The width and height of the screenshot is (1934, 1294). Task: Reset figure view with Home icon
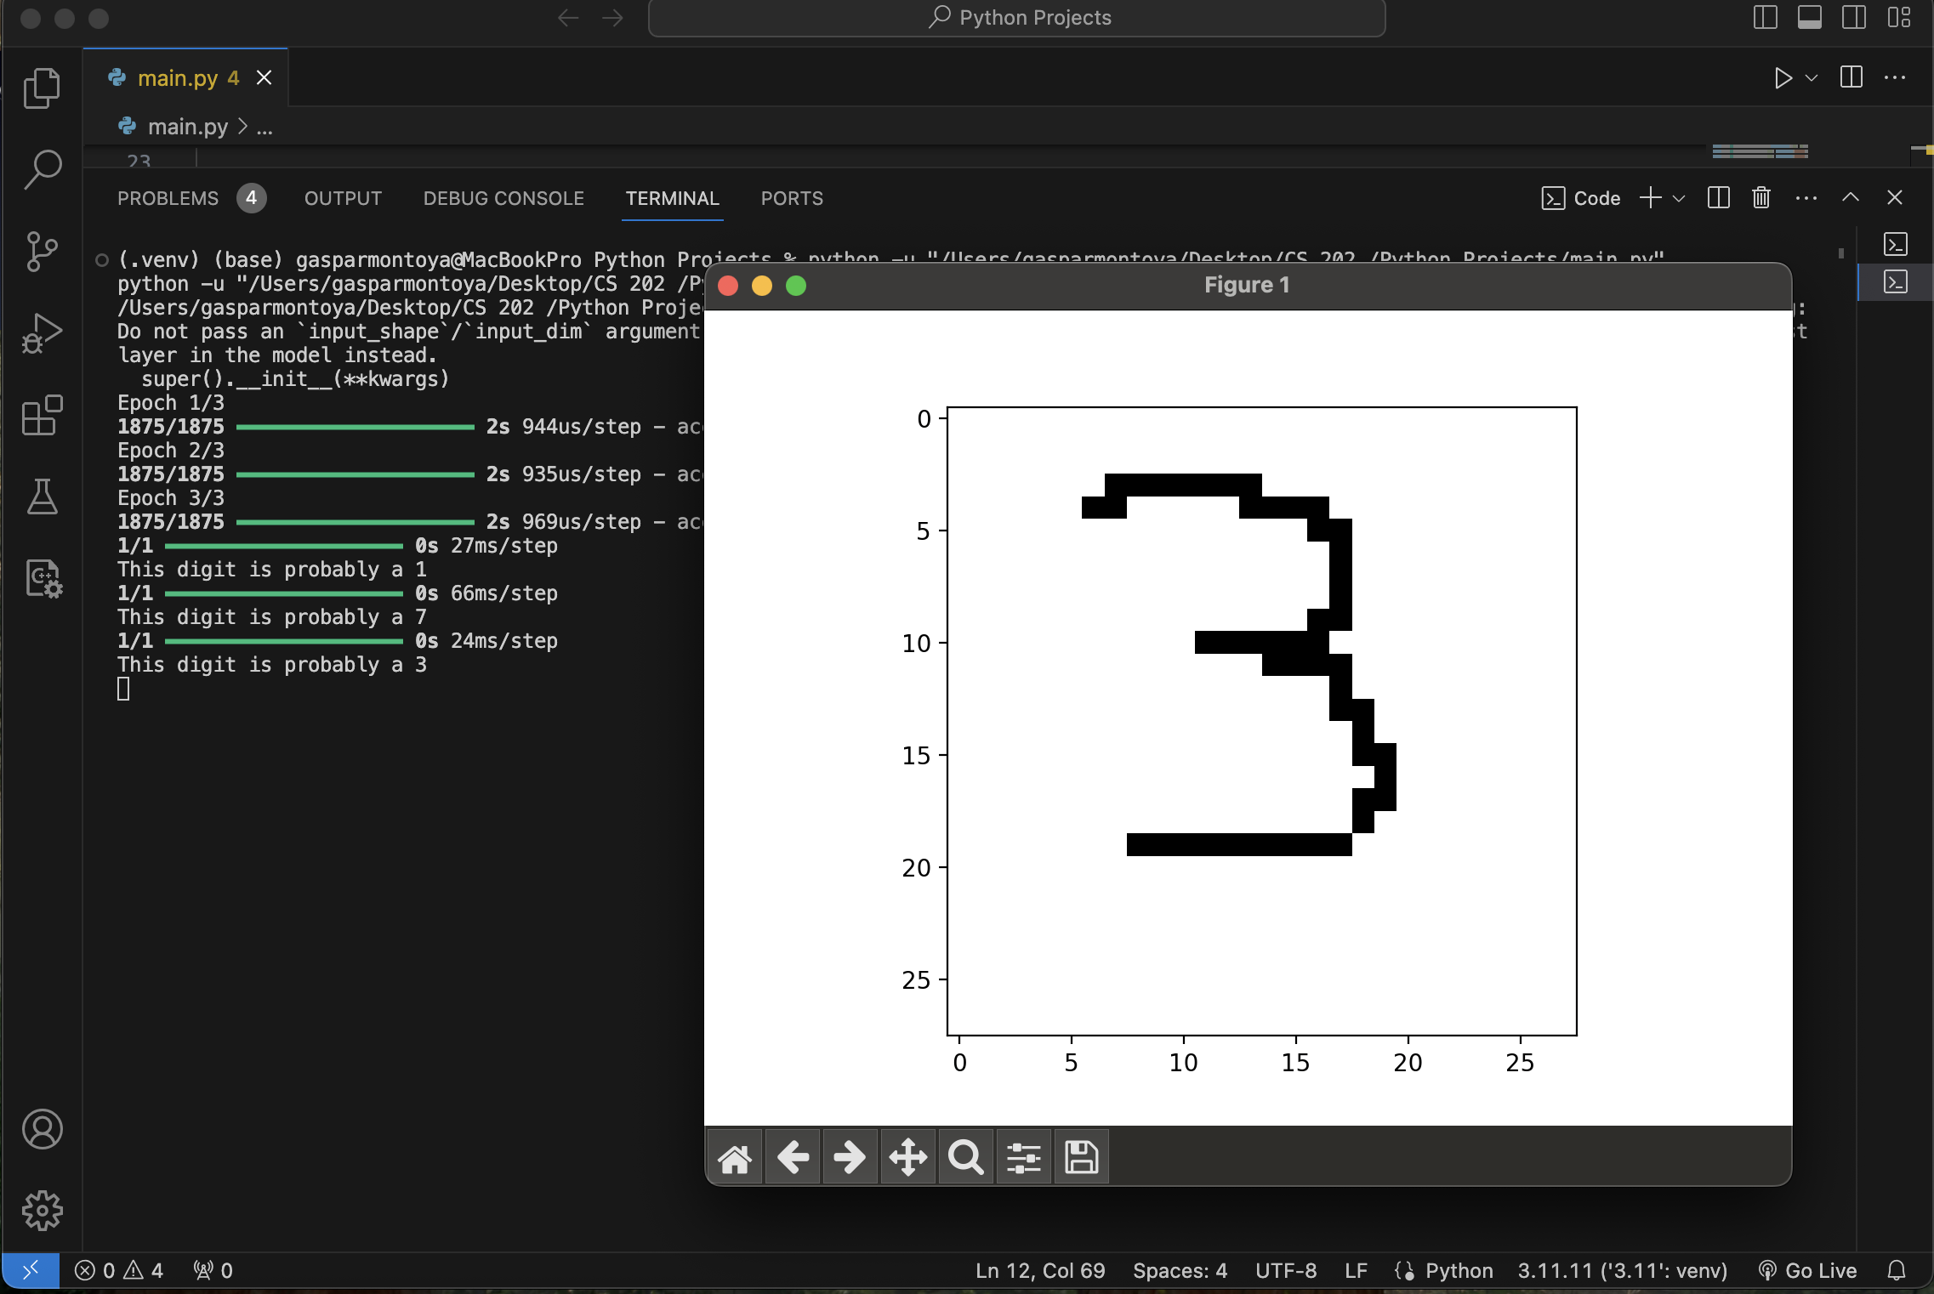pos(735,1157)
